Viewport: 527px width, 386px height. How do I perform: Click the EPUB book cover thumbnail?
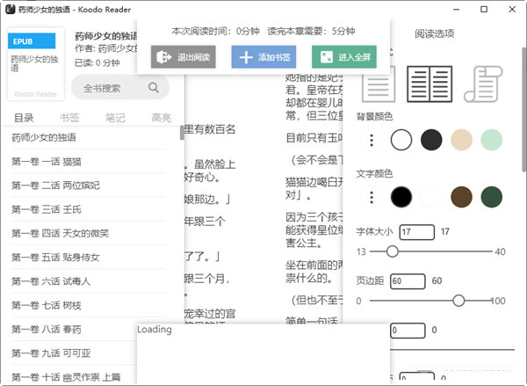[36, 64]
